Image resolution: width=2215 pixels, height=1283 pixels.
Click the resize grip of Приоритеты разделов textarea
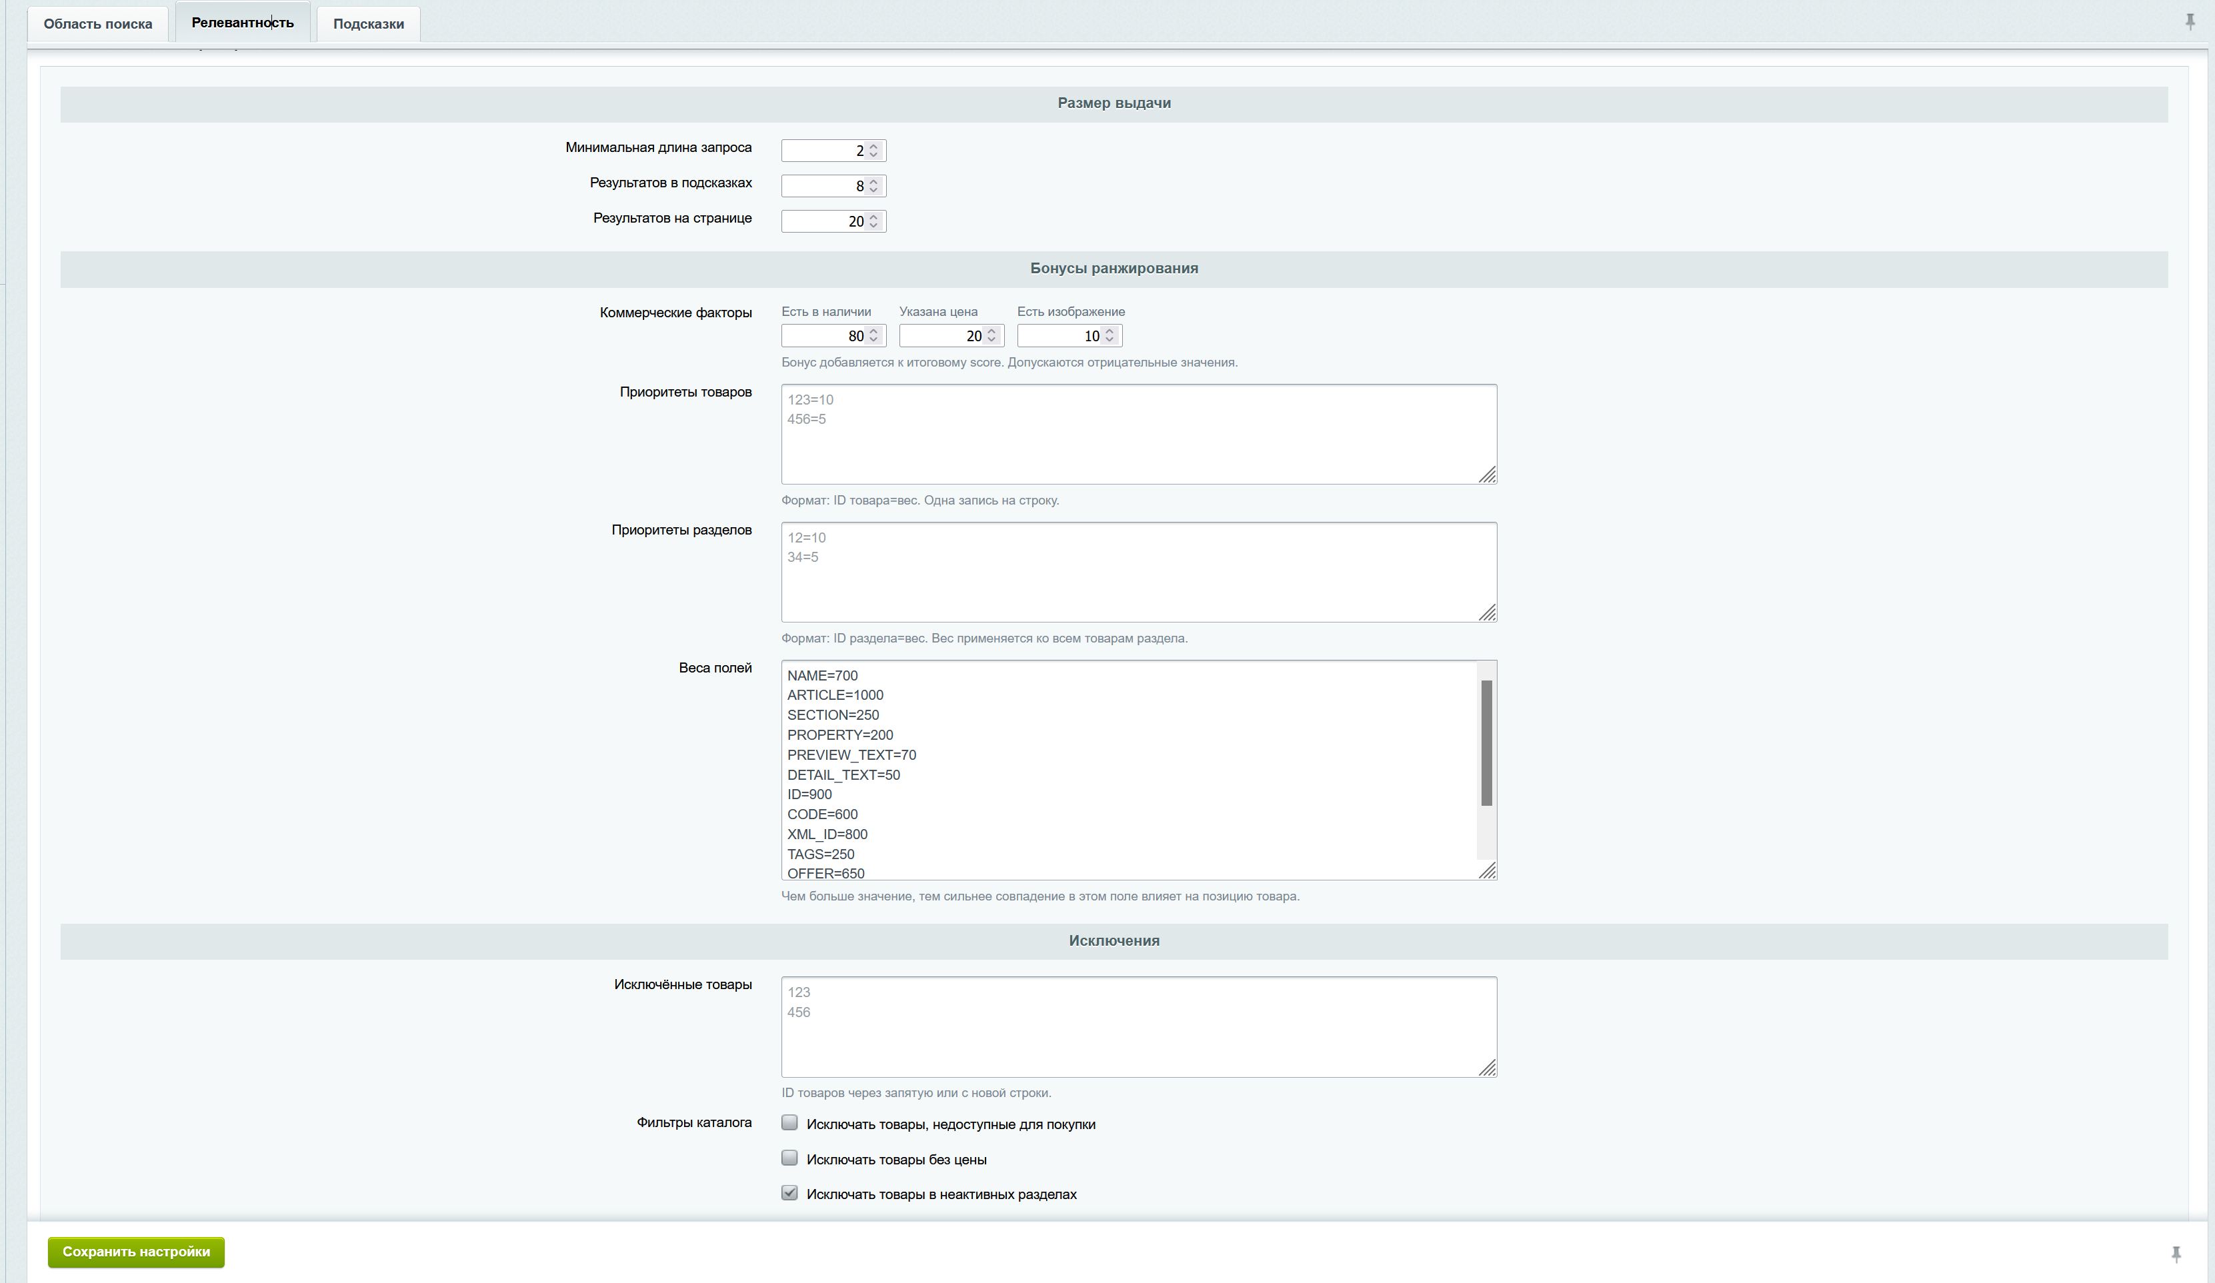click(x=1487, y=613)
